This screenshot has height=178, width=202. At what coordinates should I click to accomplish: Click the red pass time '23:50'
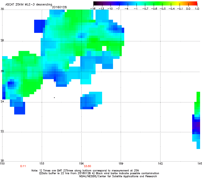click(87, 166)
